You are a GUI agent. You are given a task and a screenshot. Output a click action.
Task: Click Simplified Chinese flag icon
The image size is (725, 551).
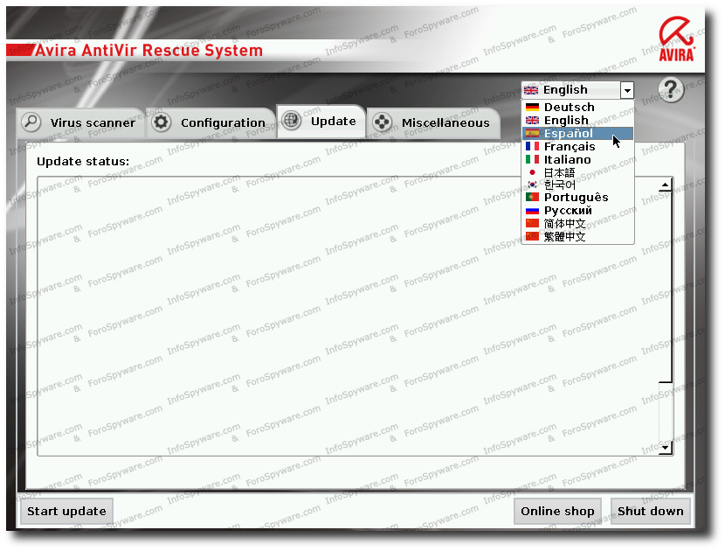pyautogui.click(x=532, y=223)
